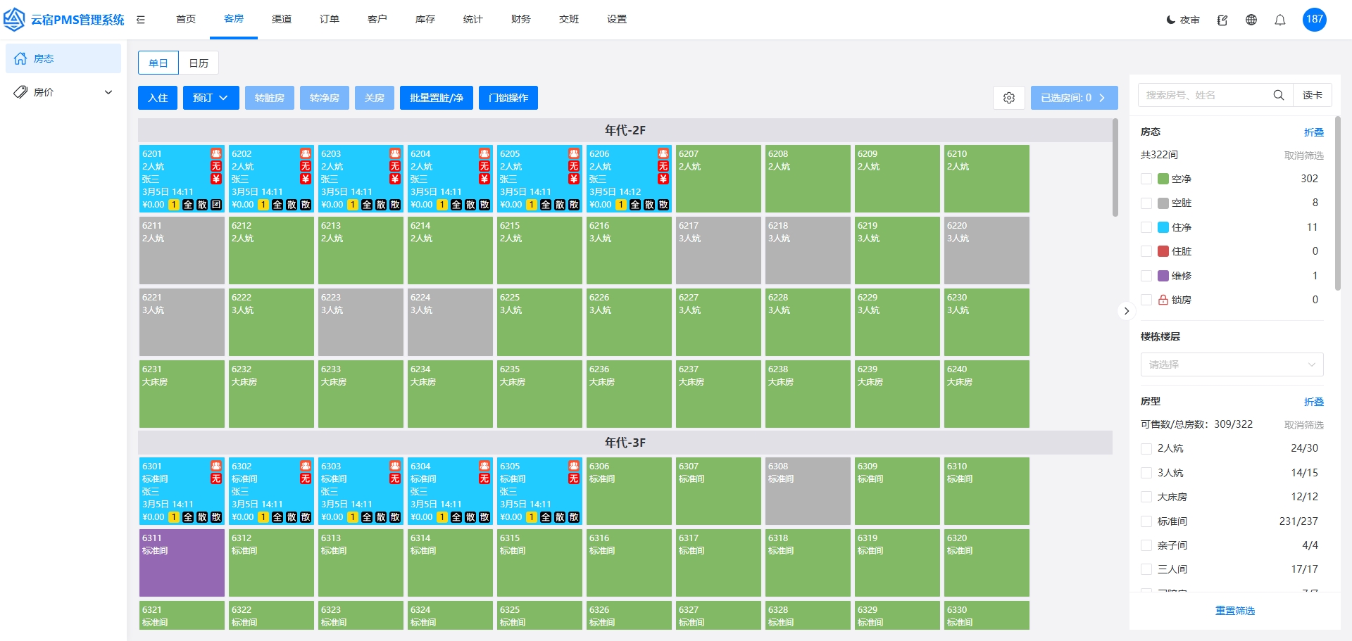The height and width of the screenshot is (641, 1352).
Task: Open the 渠道 menu
Action: 282,19
